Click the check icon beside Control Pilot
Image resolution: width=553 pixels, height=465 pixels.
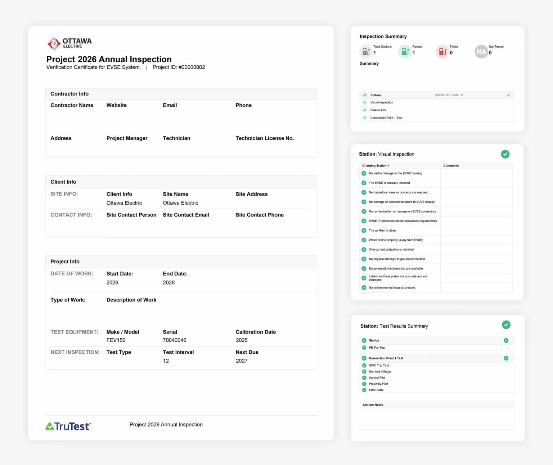tap(364, 377)
